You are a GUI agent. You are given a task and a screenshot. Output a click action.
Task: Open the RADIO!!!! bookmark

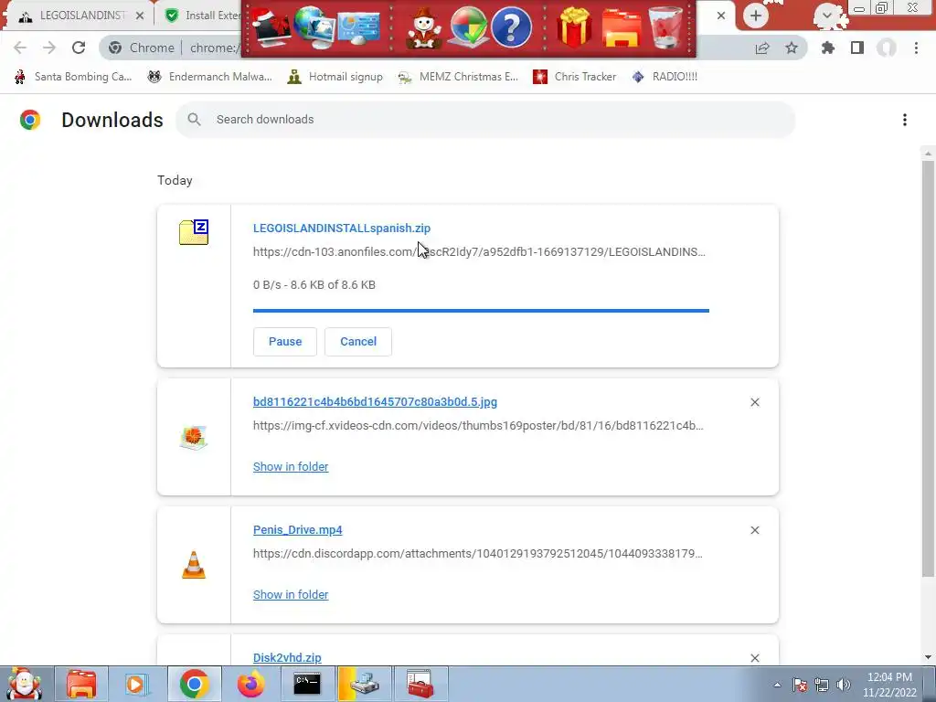[665, 77]
